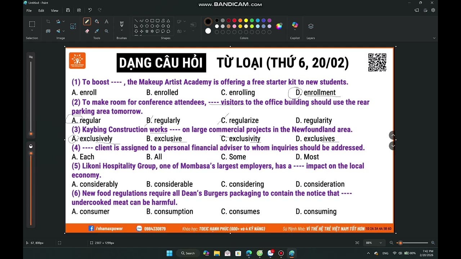Screen dimensions: 461x259
Task: Collapse the ribbon using chevron
Action: point(434,38)
